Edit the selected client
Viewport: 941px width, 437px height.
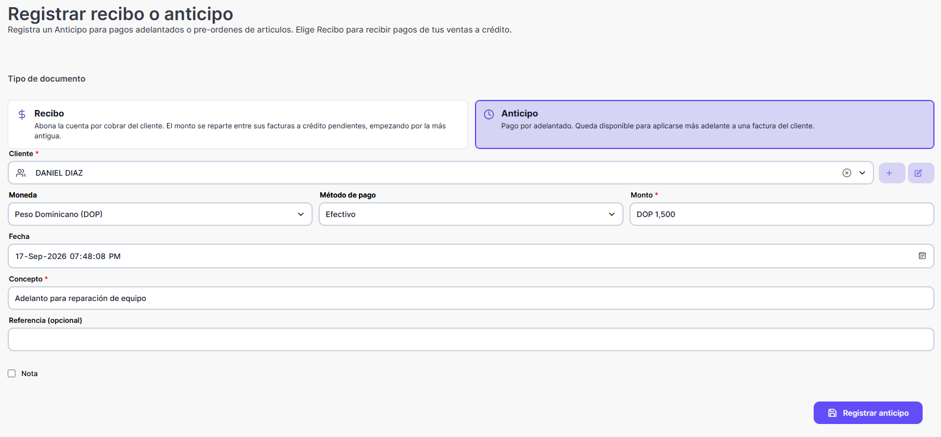(921, 173)
